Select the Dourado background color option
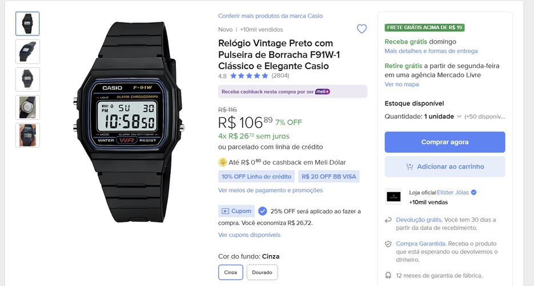This screenshot has width=534, height=286. [262, 272]
